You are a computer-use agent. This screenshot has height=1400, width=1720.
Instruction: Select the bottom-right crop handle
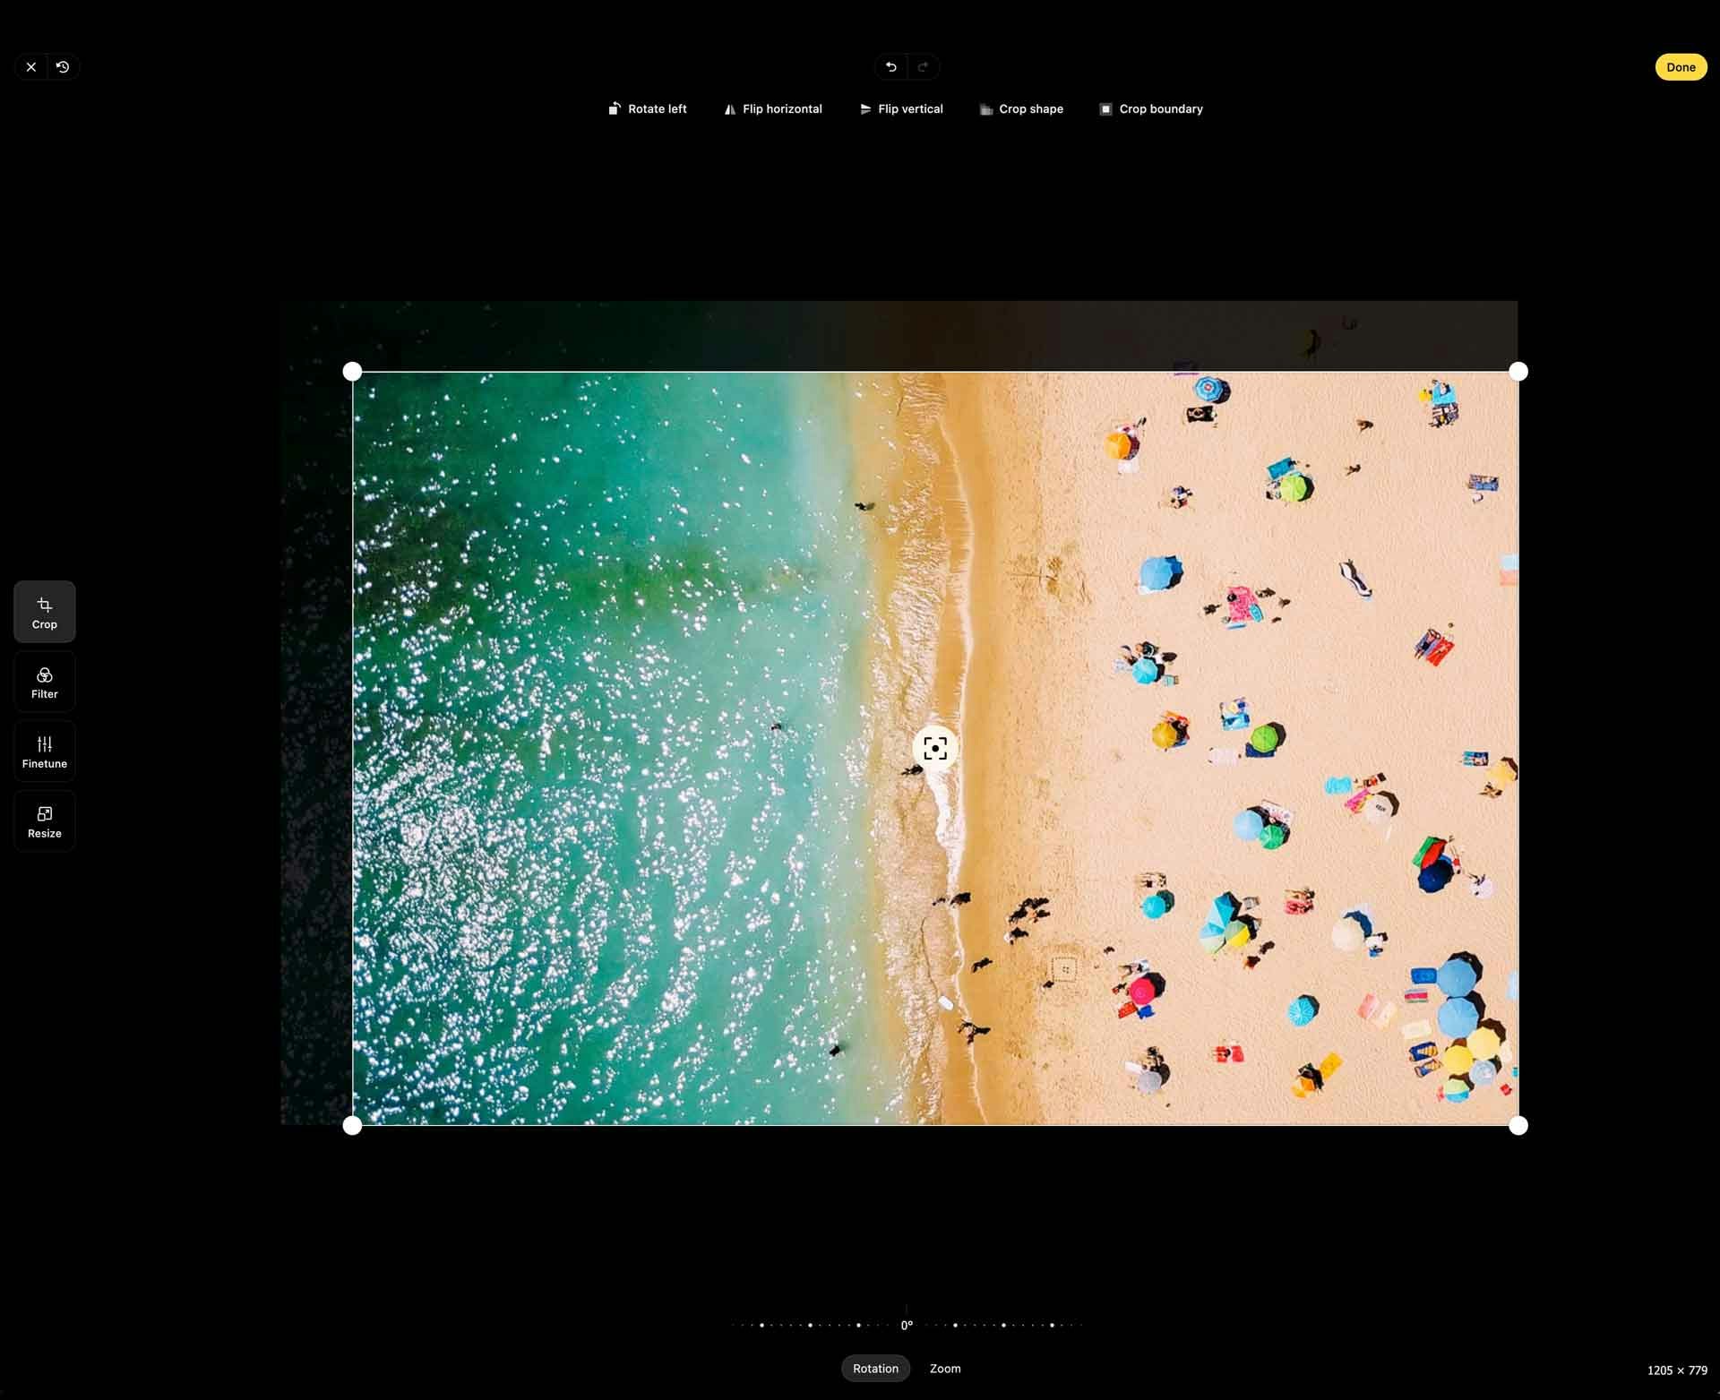click(1518, 1126)
